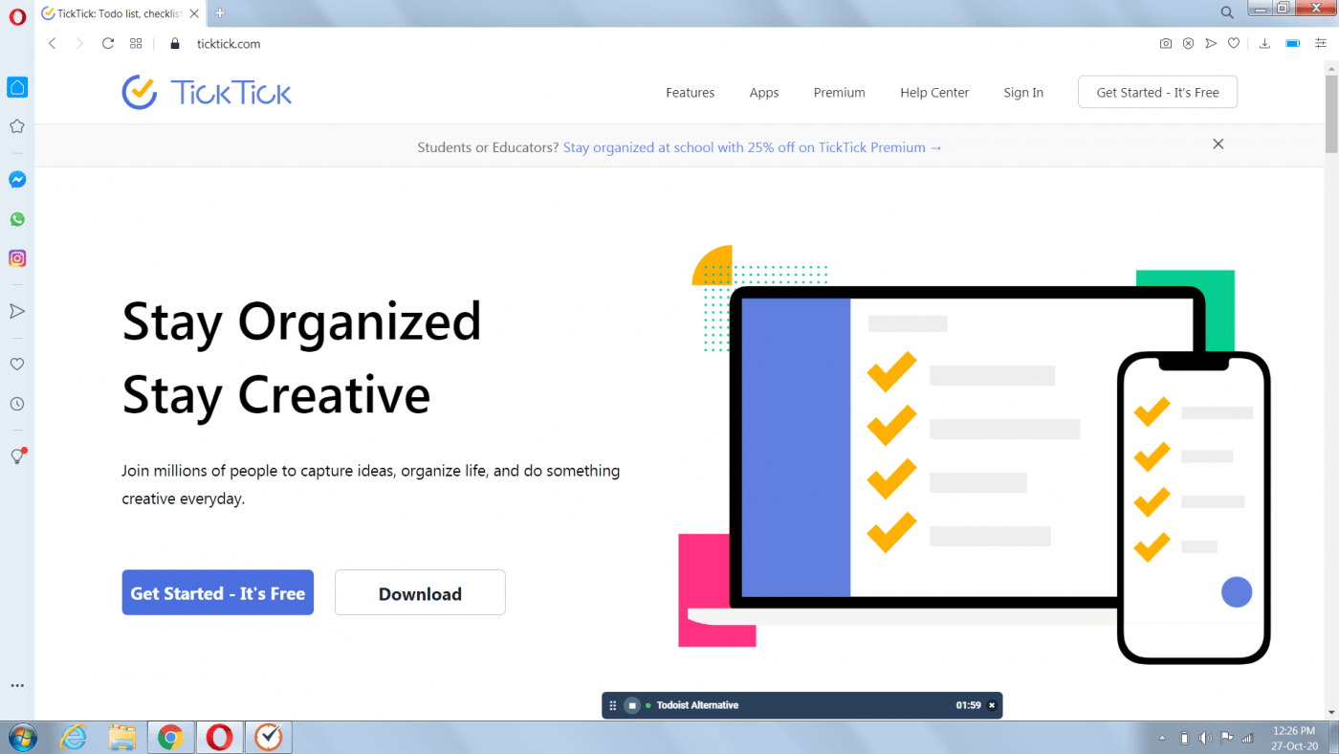This screenshot has width=1339, height=754.
Task: Open Easy Setup sliders icon
Action: [1321, 44]
